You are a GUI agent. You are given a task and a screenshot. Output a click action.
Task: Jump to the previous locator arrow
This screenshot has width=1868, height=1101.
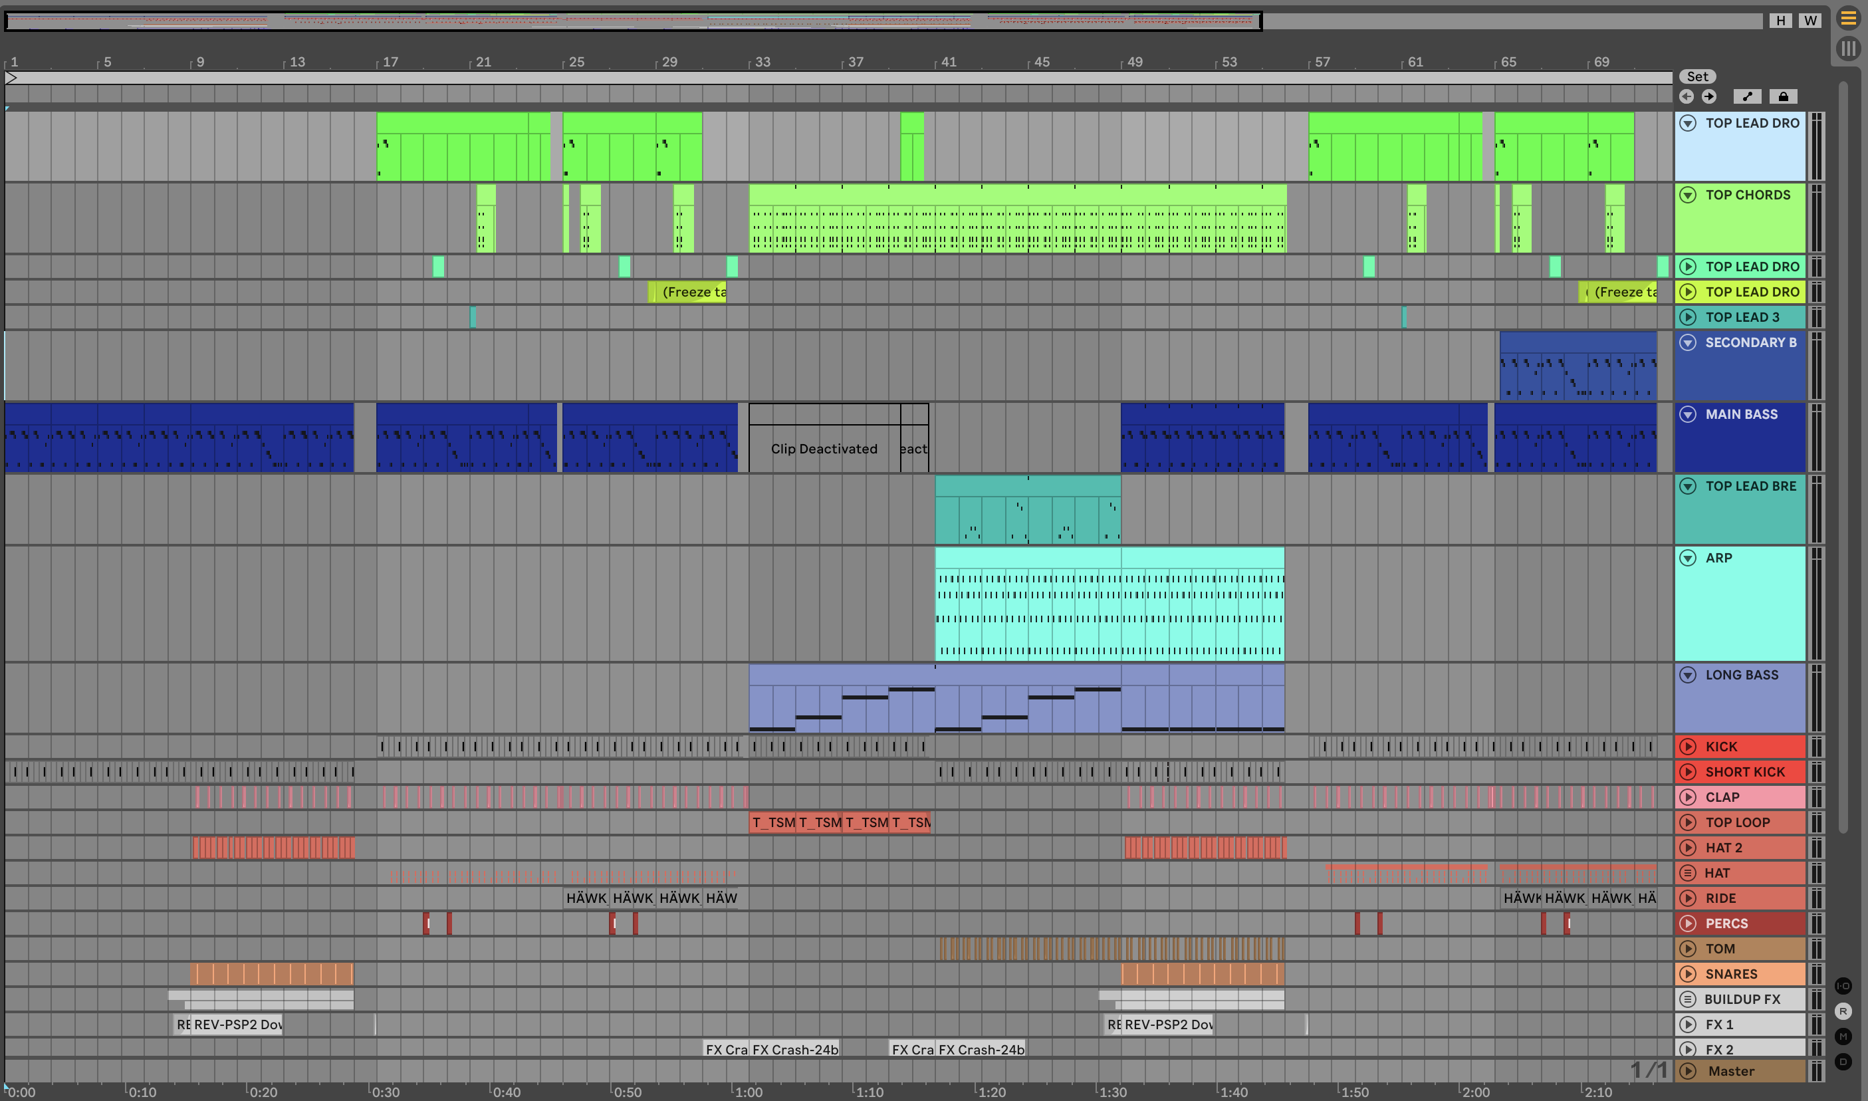1687,96
